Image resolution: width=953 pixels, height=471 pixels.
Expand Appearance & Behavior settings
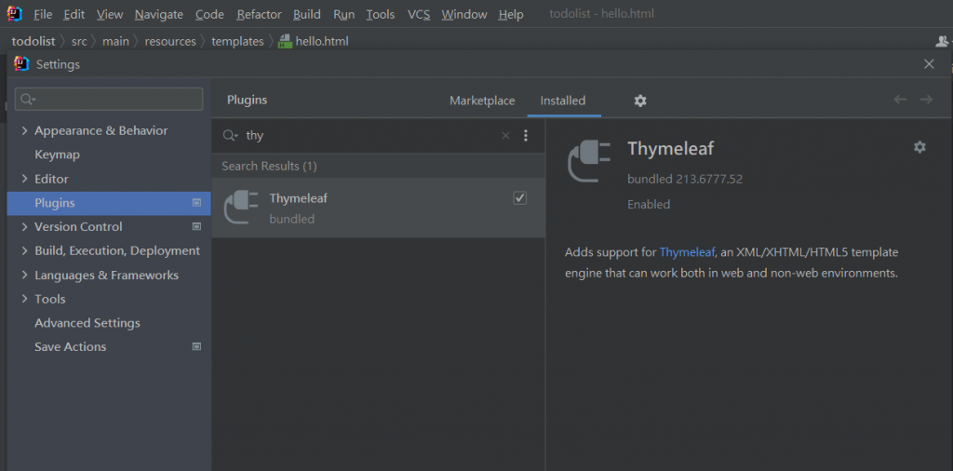click(25, 130)
